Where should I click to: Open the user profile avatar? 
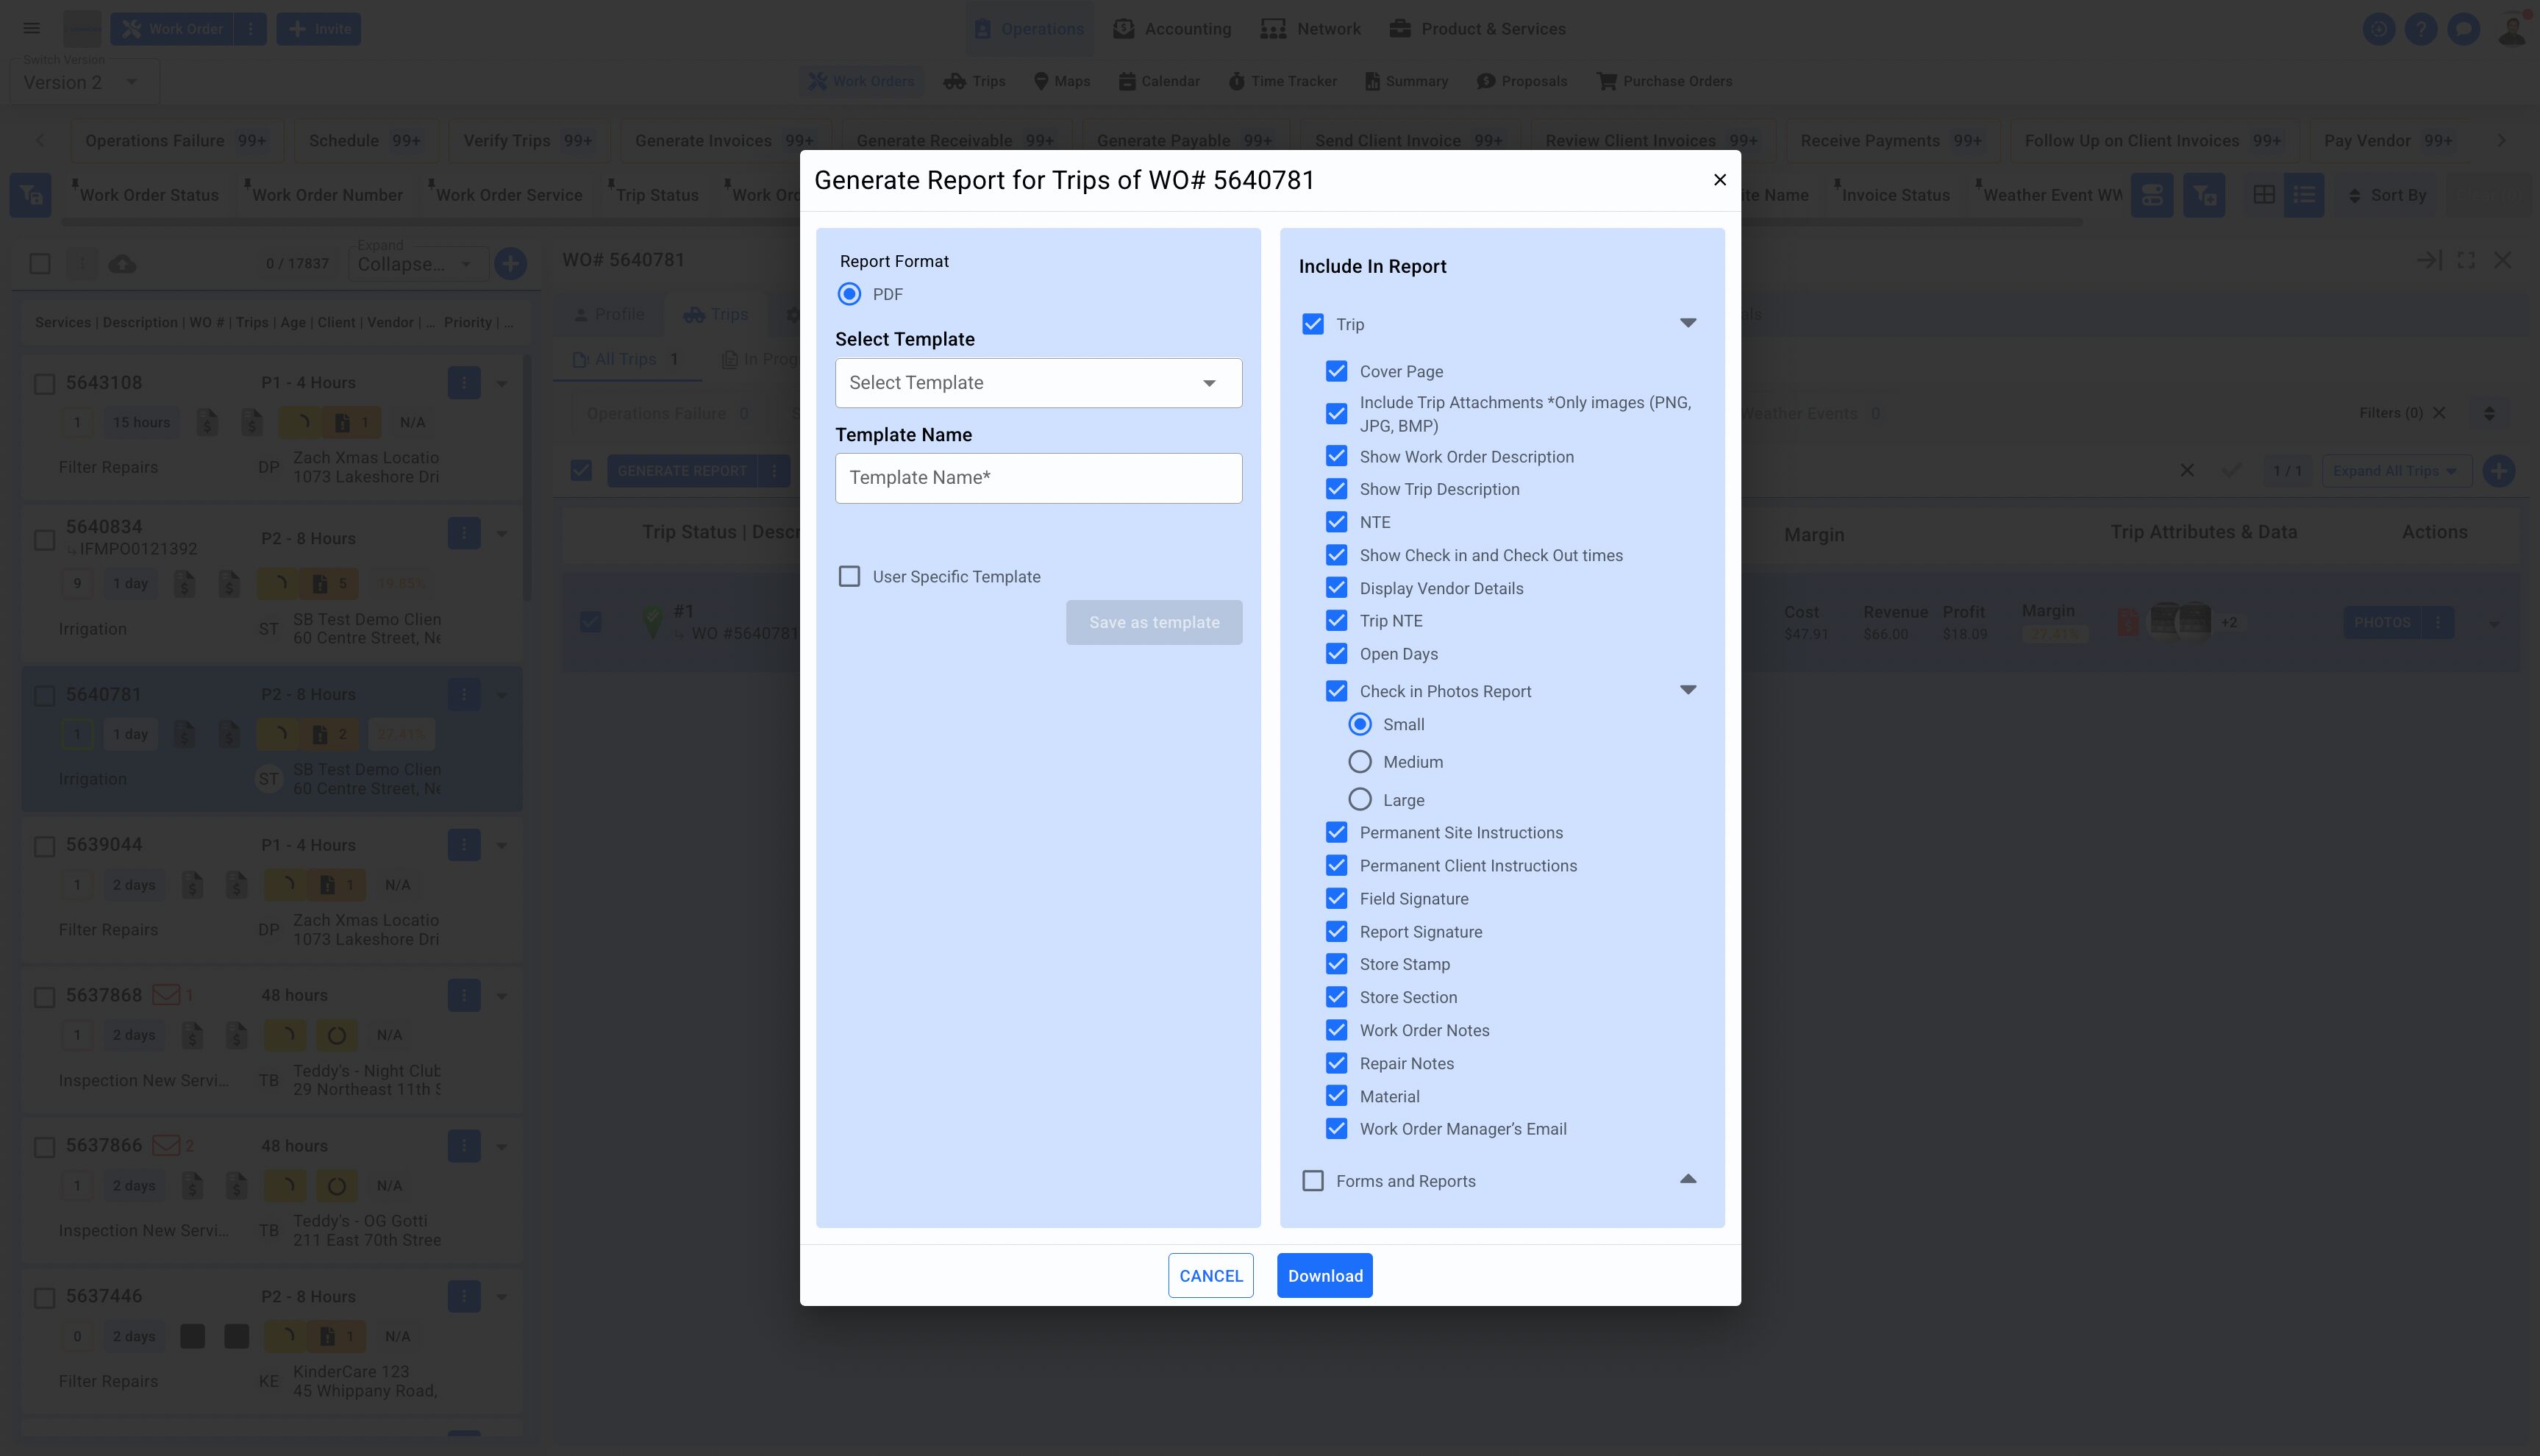(2511, 29)
